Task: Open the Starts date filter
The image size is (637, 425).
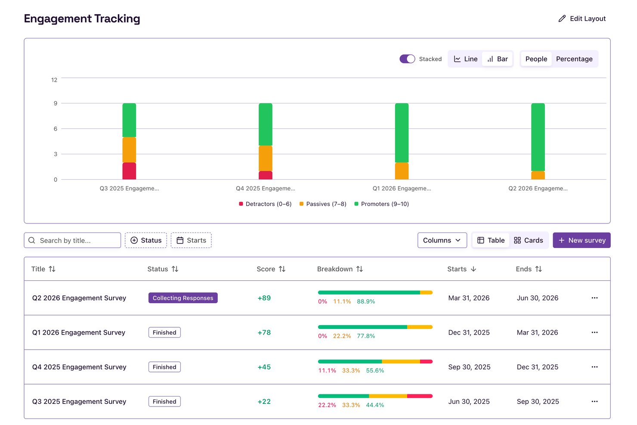Action: (x=191, y=240)
